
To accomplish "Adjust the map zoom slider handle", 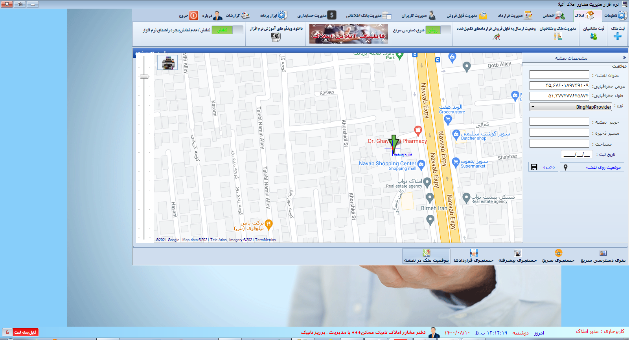I will pyautogui.click(x=144, y=77).
